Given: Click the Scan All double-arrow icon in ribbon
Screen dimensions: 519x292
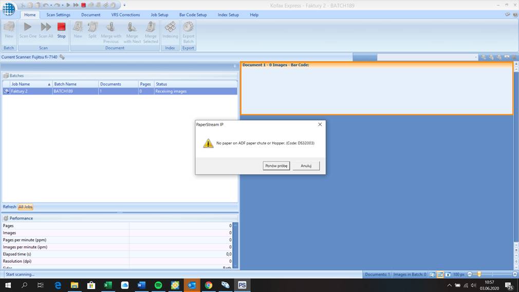Looking at the screenshot, I should click(46, 27).
